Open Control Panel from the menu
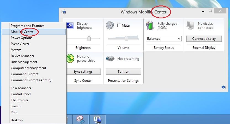Image resolution: width=230 pixels, height=124 pixels. click(34, 94)
